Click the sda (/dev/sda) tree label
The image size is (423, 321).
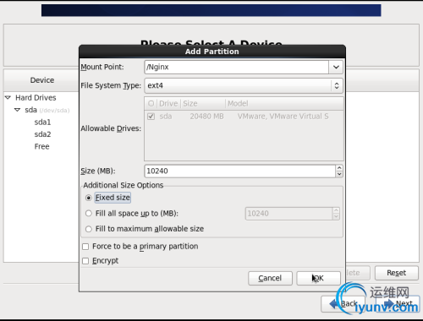(x=47, y=110)
